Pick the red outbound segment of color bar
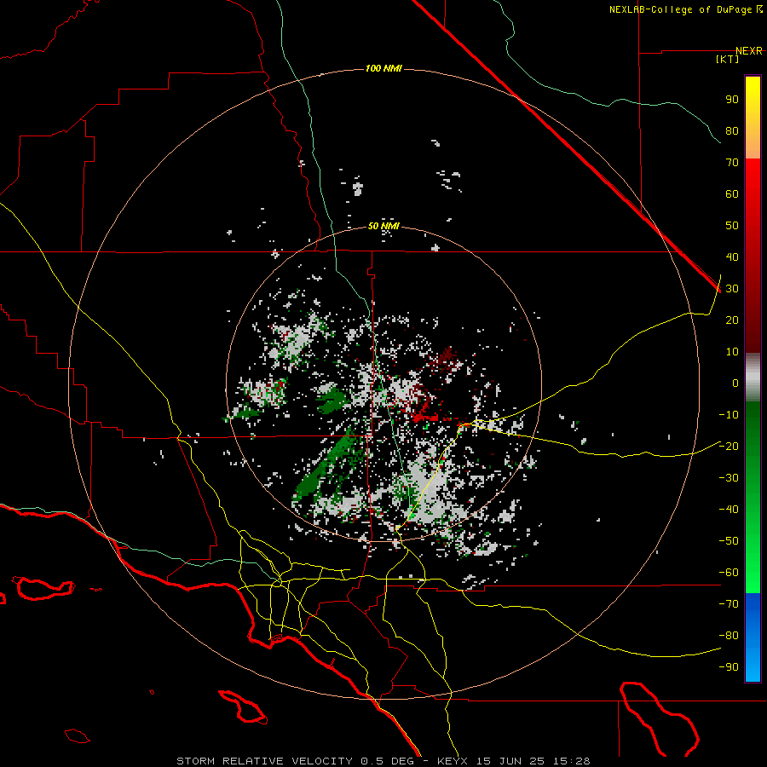Image resolution: width=767 pixels, height=767 pixels. coord(753,256)
